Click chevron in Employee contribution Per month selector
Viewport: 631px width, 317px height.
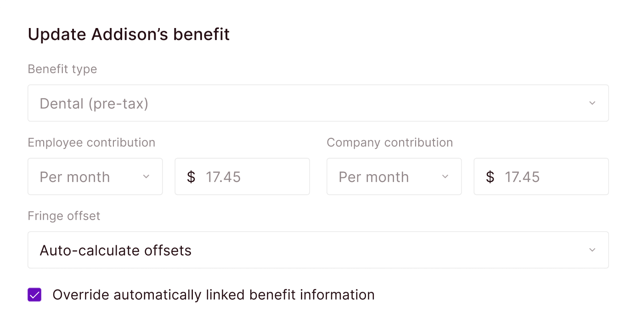pos(146,177)
